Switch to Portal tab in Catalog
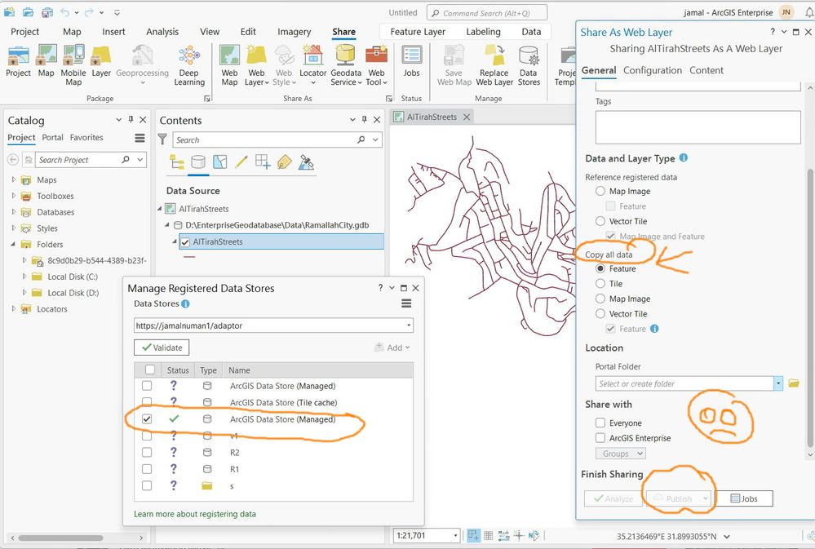The width and height of the screenshot is (815, 549). coord(52,137)
